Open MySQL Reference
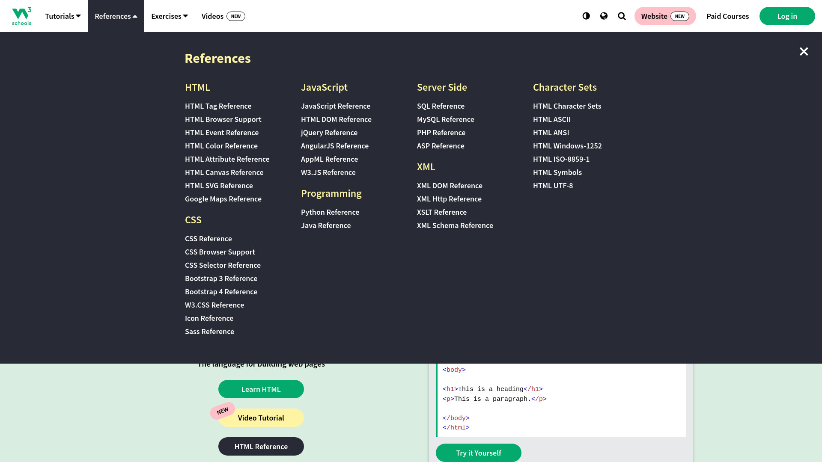 445,119
